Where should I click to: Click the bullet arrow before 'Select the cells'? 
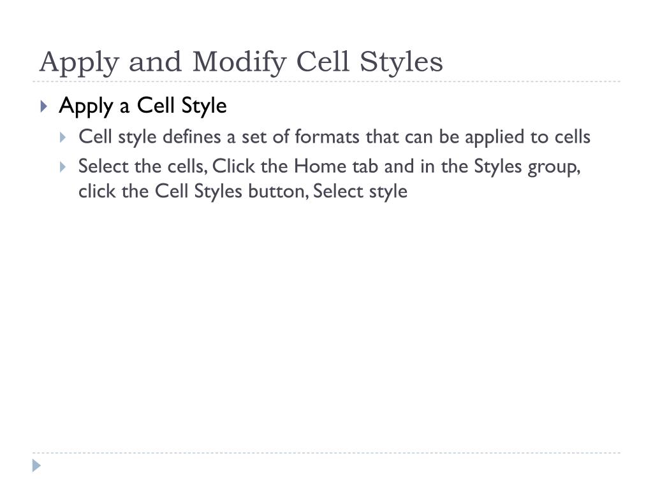tap(63, 167)
